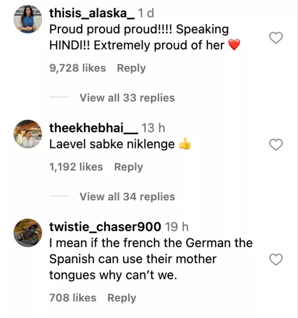Expand View all 33 replies

(x=127, y=98)
